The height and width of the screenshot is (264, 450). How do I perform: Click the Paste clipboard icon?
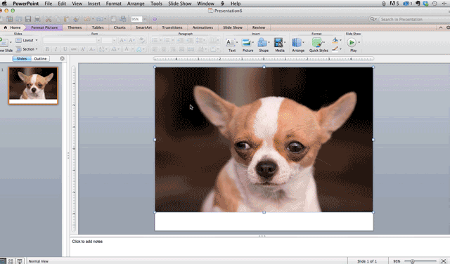67,19
